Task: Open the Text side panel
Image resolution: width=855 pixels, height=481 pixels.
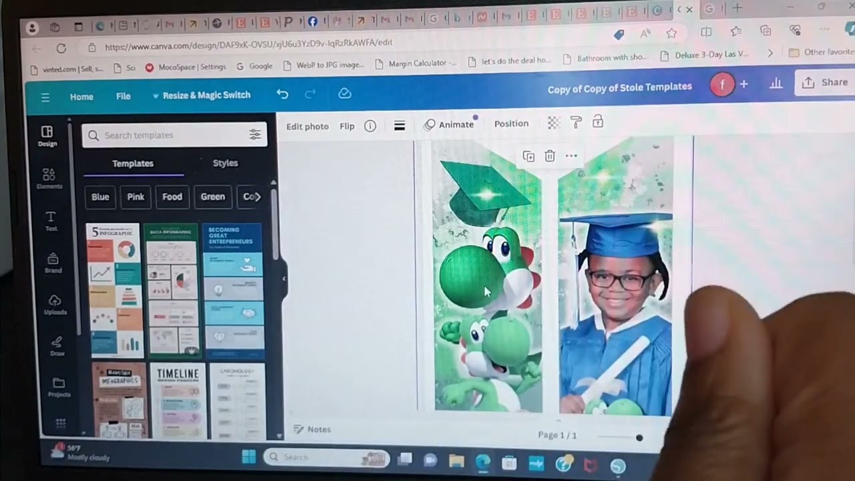Action: [51, 220]
